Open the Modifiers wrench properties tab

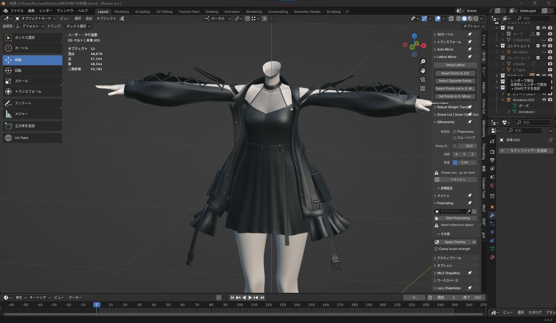click(492, 215)
